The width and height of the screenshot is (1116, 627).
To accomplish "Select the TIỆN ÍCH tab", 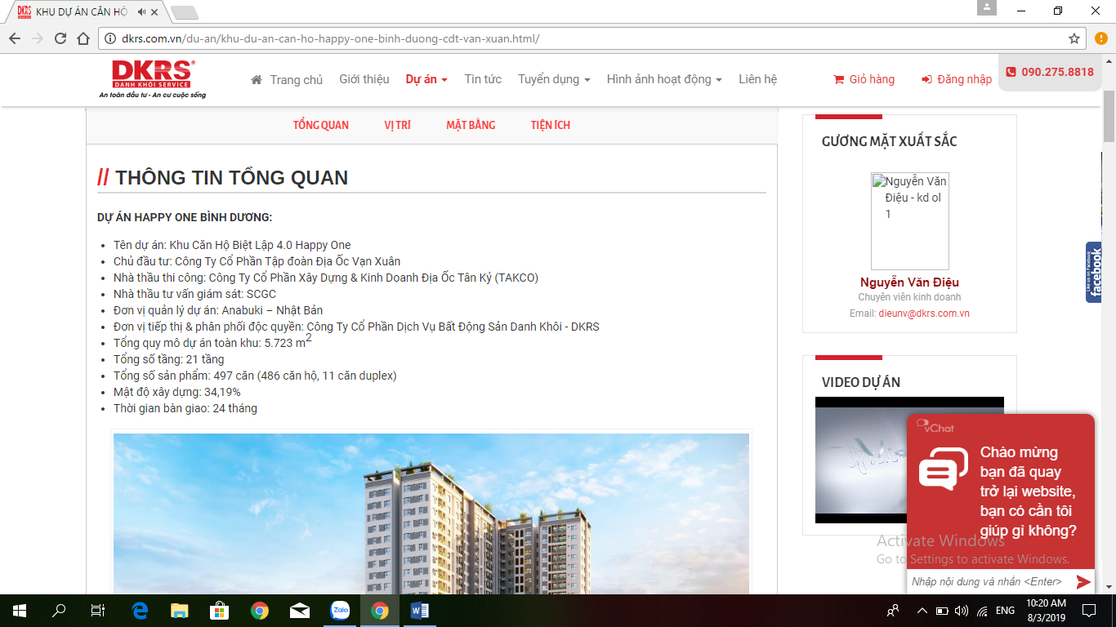I will point(551,125).
